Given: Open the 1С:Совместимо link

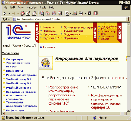Looking at the screenshot, I should (x=73, y=31).
